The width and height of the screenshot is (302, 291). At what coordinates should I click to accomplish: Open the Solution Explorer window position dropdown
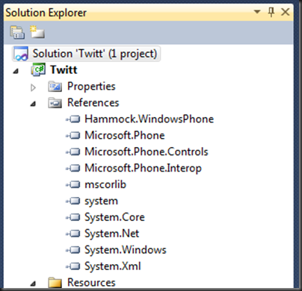click(257, 11)
